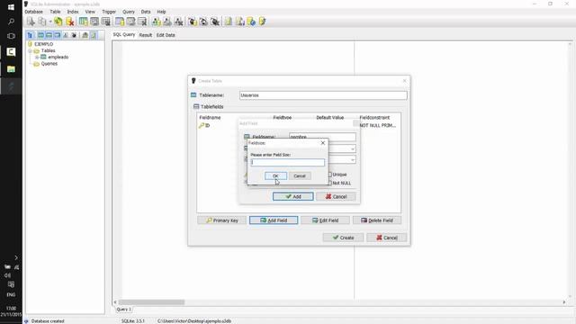
Task: Toggle the Not NULL checkbox in Add Field
Action: [329, 183]
